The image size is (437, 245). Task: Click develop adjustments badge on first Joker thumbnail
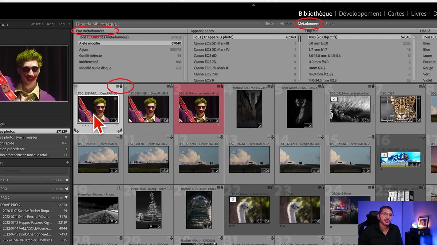pos(116,120)
